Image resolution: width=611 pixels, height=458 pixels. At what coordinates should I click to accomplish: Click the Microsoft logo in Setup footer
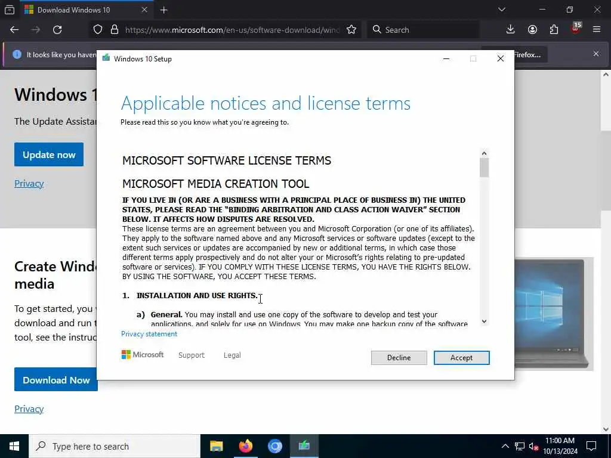pyautogui.click(x=143, y=355)
